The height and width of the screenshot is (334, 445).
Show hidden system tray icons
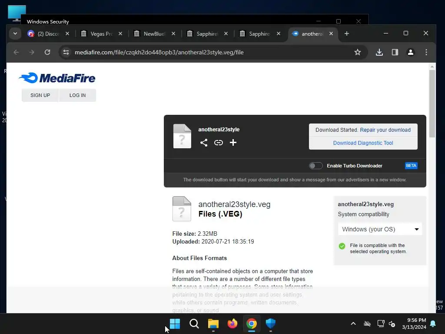pyautogui.click(x=353, y=324)
